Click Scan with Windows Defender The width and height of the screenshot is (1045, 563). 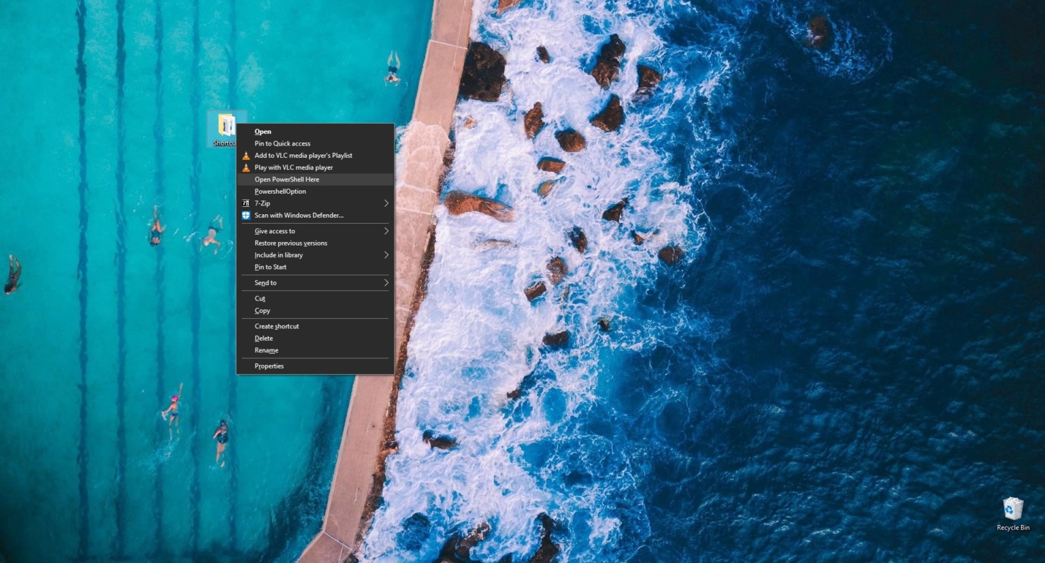[x=299, y=215]
